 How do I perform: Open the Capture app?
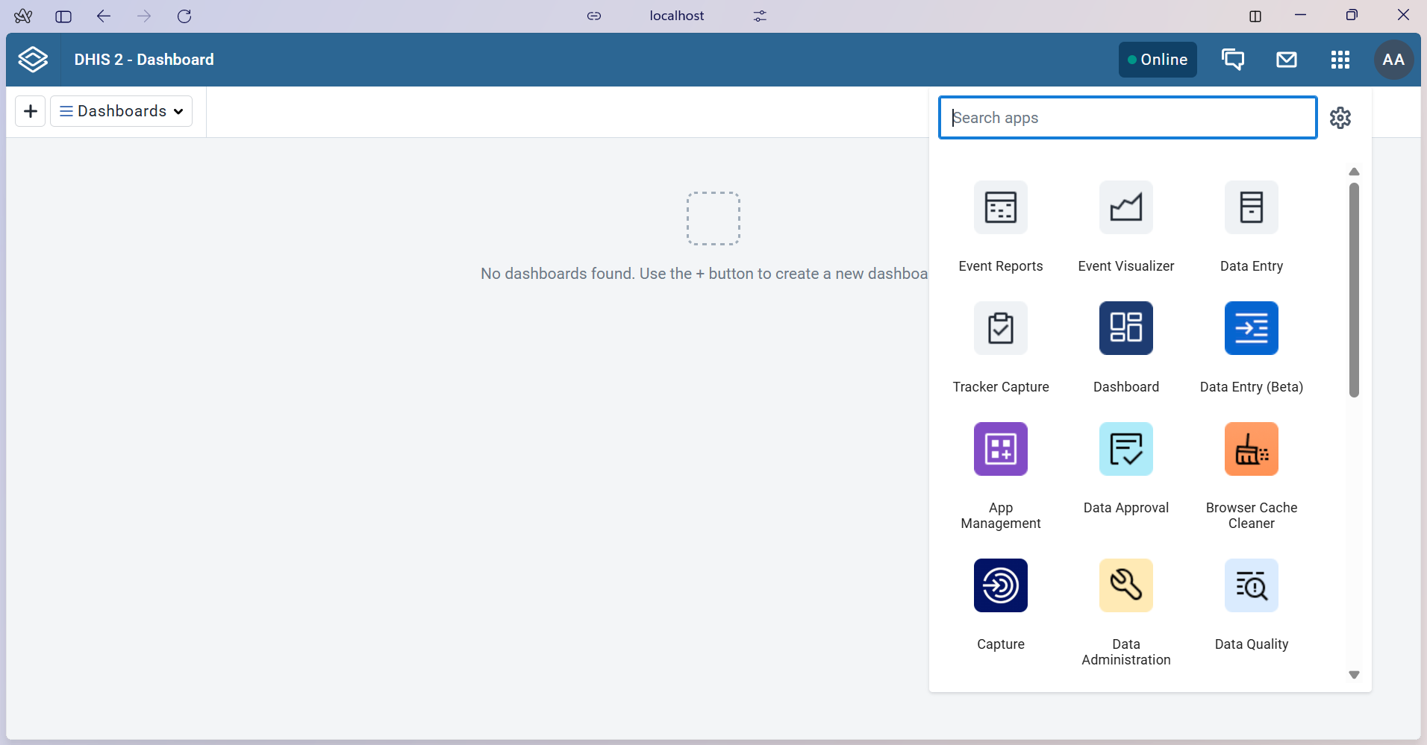(x=1001, y=585)
